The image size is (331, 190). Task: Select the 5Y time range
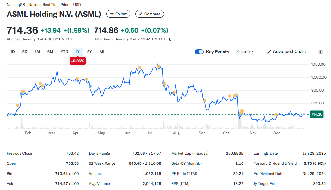pos(89,52)
